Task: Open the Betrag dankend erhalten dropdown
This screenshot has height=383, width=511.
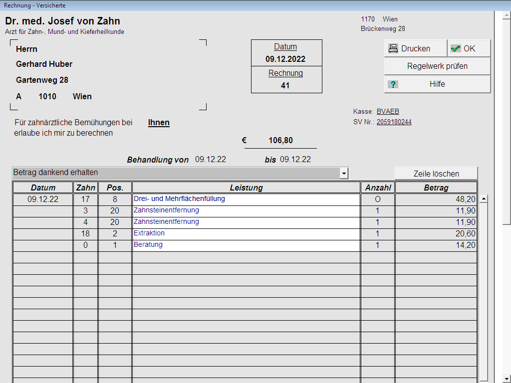Action: pyautogui.click(x=343, y=173)
